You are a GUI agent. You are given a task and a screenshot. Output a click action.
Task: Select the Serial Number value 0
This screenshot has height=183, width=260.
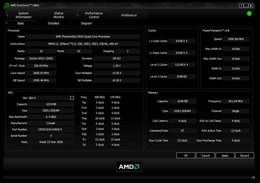coord(51,136)
